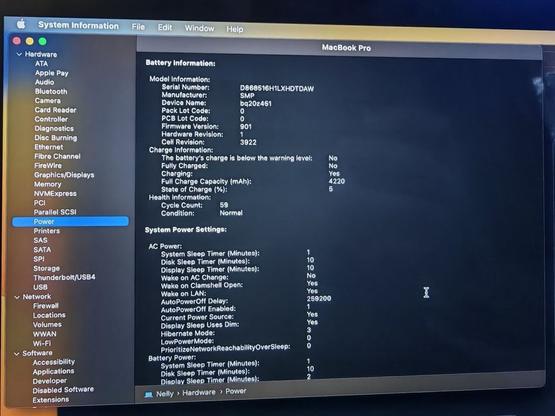Image resolution: width=555 pixels, height=416 pixels.
Task: Select Wi-Fi under Network
Action: click(x=42, y=343)
